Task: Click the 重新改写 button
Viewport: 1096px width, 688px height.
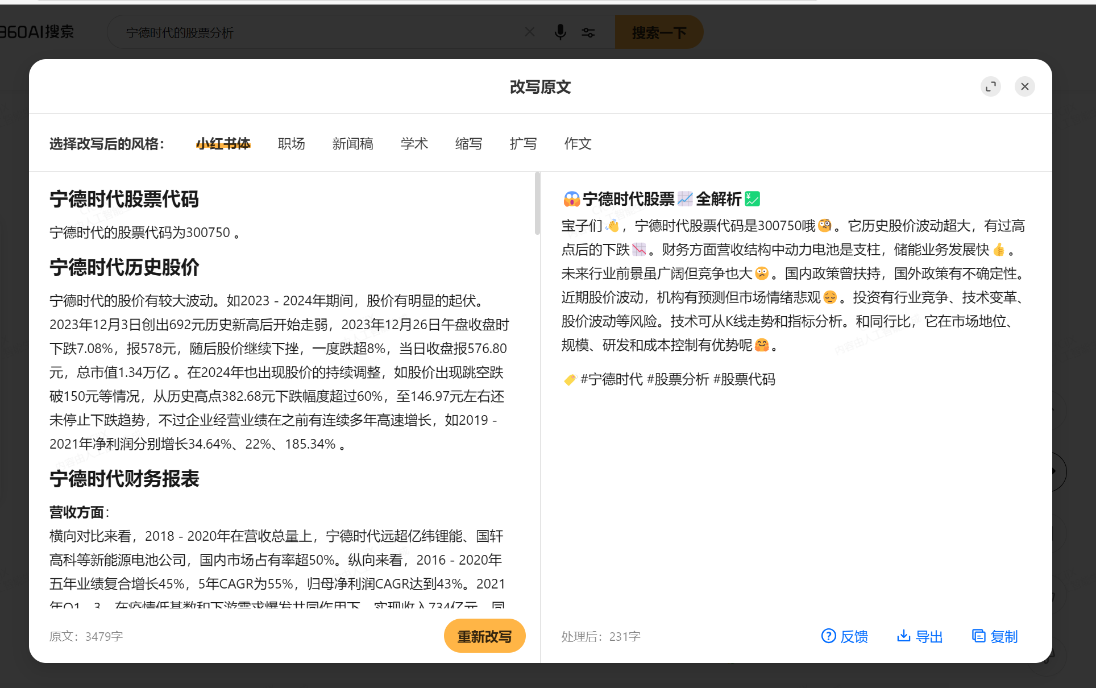Action: coord(485,636)
